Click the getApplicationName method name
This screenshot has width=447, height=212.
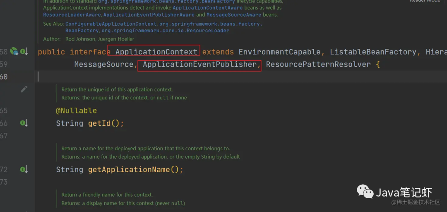(x=129, y=170)
